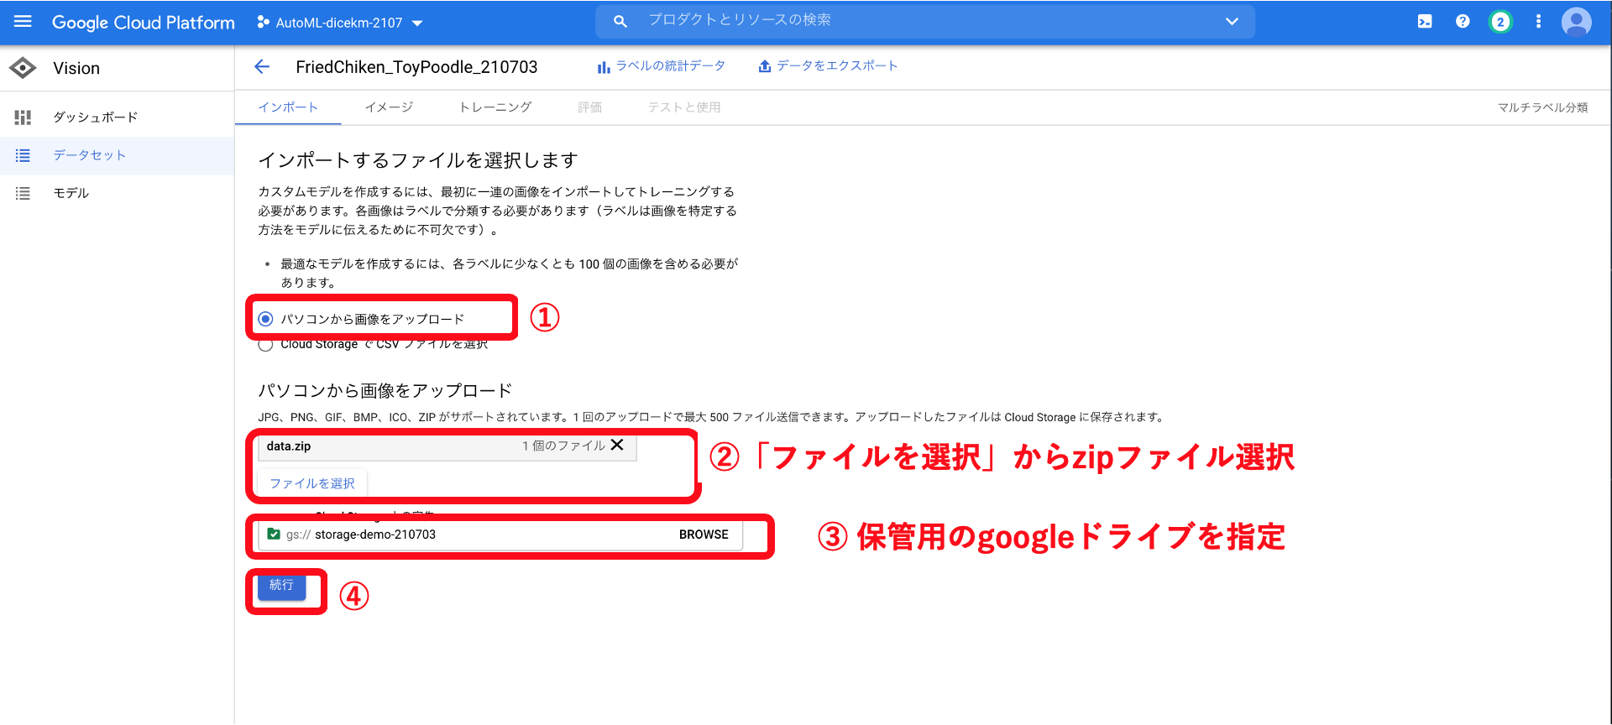Viewport: 1612px width, 725px height.
Task: Click データをエクスポート
Action: [828, 66]
